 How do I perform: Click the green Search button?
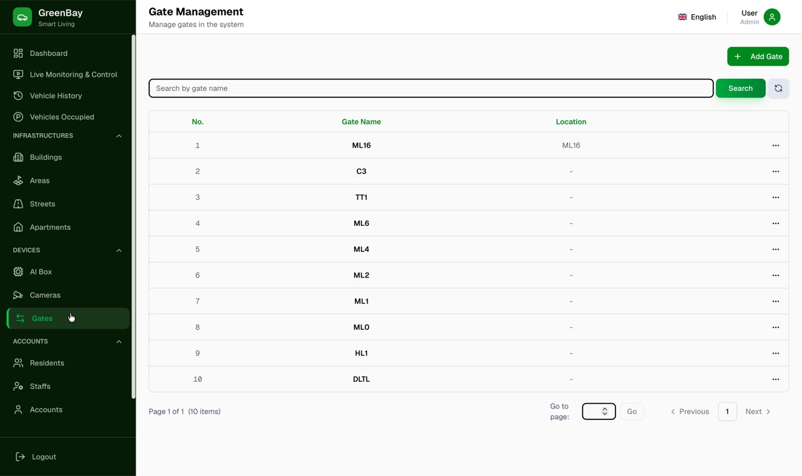click(x=741, y=88)
